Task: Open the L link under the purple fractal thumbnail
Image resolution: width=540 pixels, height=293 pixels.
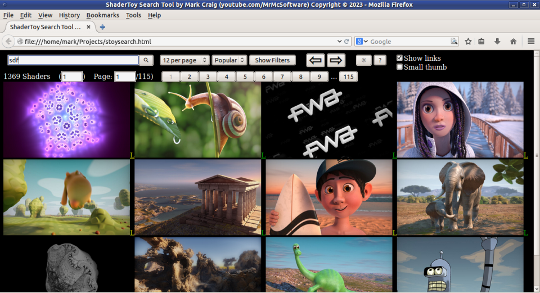Action: click(x=132, y=155)
